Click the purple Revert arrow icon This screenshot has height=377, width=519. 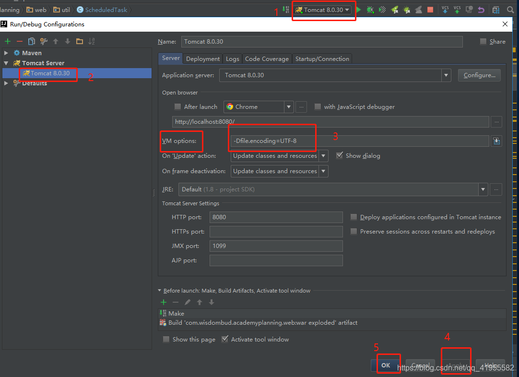481,10
